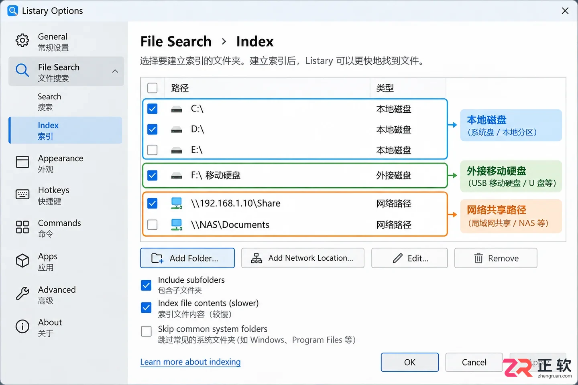
Task: Click the \\192.168.1.10\Share network icon
Action: (177, 203)
